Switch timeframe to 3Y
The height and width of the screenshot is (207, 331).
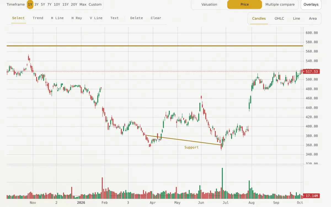coord(36,4)
